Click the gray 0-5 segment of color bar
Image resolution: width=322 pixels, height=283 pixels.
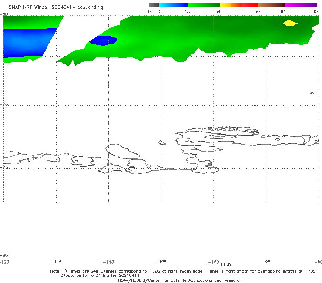point(154,5)
